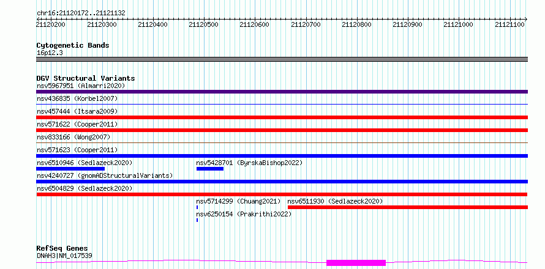This screenshot has width=545, height=269.
Task: Open the nsv6510946 (Sedlazeck2020) label
Action: 85,163
